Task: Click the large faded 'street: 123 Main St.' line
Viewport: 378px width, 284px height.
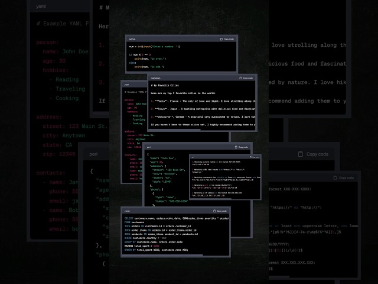Action: (x=75, y=126)
